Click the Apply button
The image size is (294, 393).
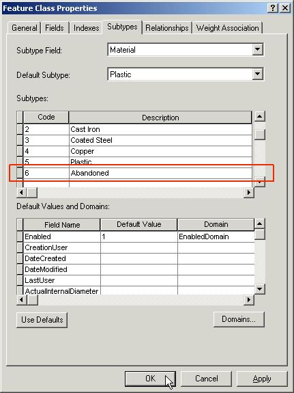[262, 379]
